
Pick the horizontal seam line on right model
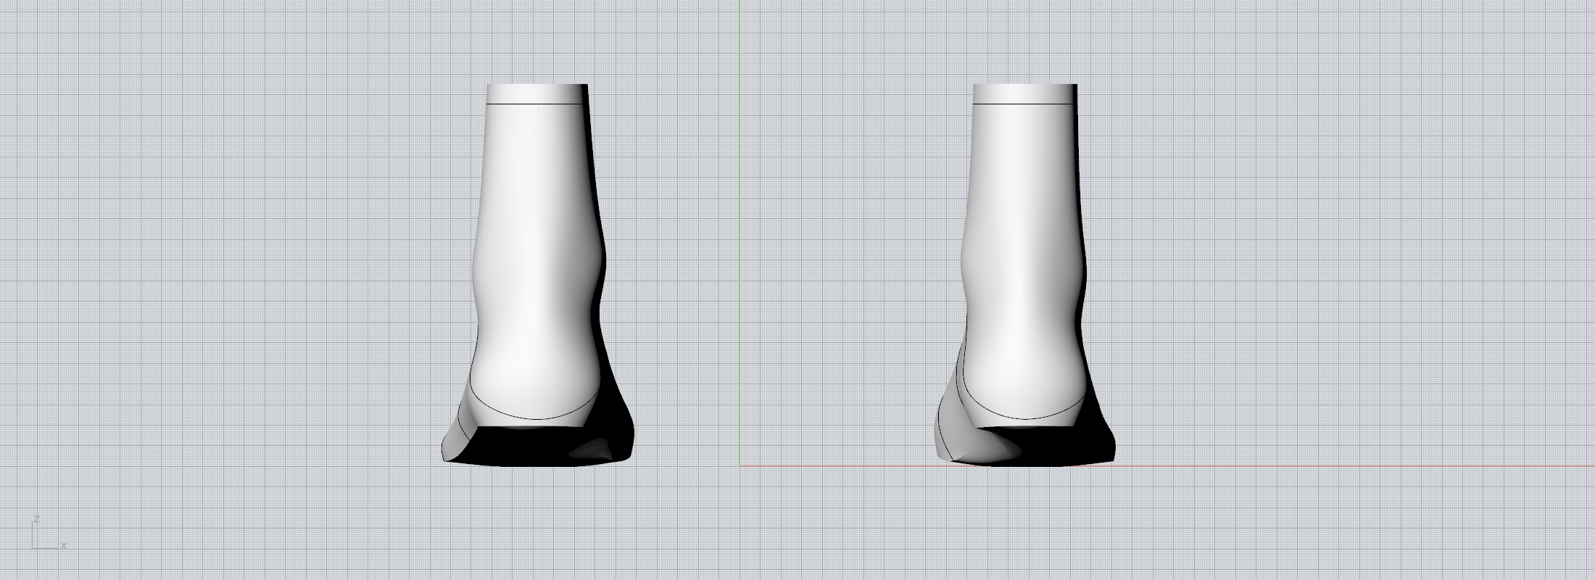[x=1024, y=104]
